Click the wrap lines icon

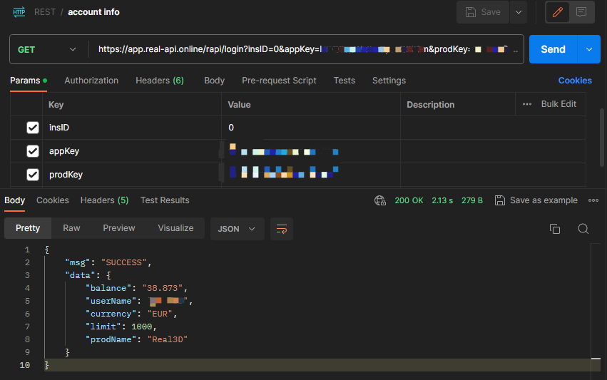[282, 229]
